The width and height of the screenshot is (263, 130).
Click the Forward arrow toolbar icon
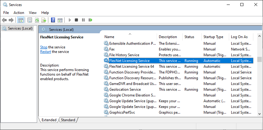click(11, 20)
